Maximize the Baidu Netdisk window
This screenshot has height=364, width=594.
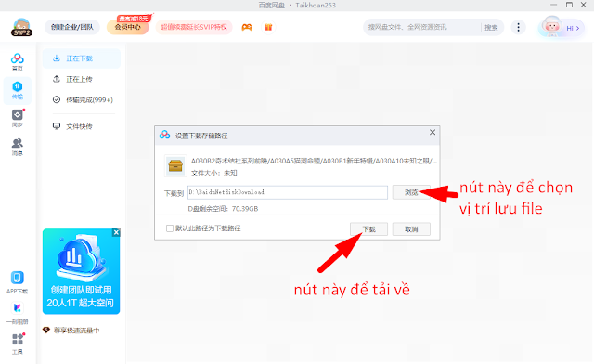(569, 5)
